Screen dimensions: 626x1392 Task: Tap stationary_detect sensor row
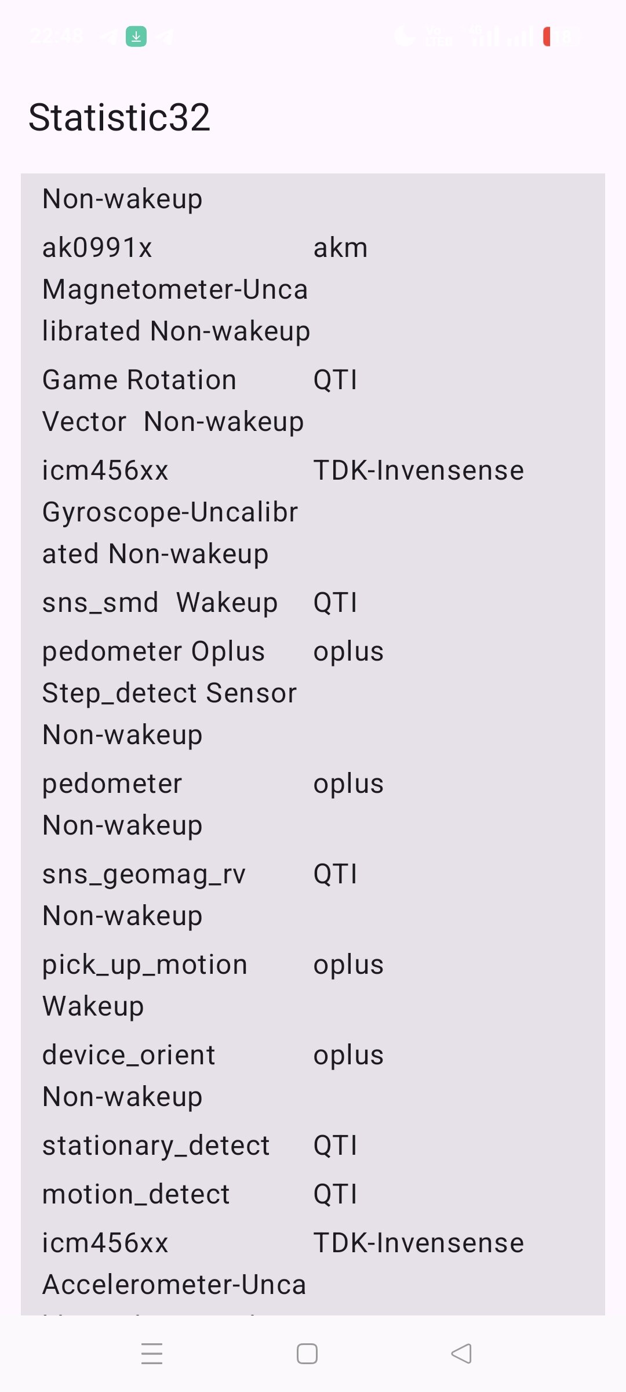click(313, 1145)
